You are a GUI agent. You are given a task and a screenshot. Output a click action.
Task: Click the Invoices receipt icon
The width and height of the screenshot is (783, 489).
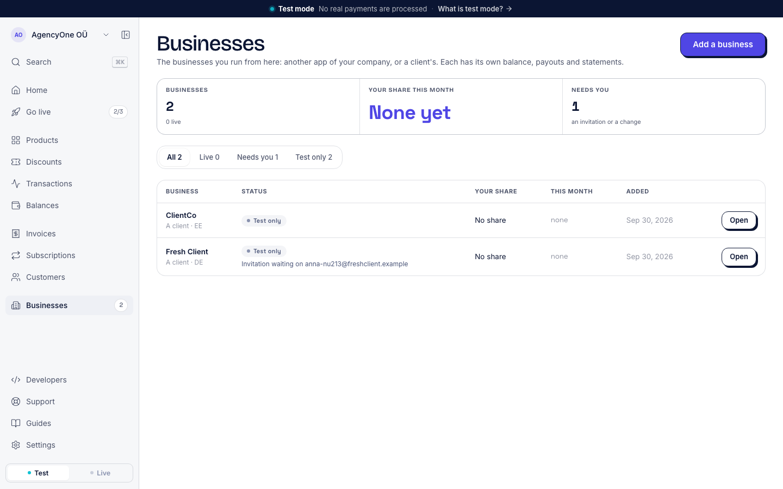pos(16,234)
